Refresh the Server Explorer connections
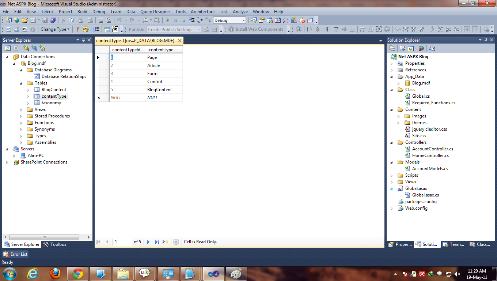The height and width of the screenshot is (281, 497). 7,48
